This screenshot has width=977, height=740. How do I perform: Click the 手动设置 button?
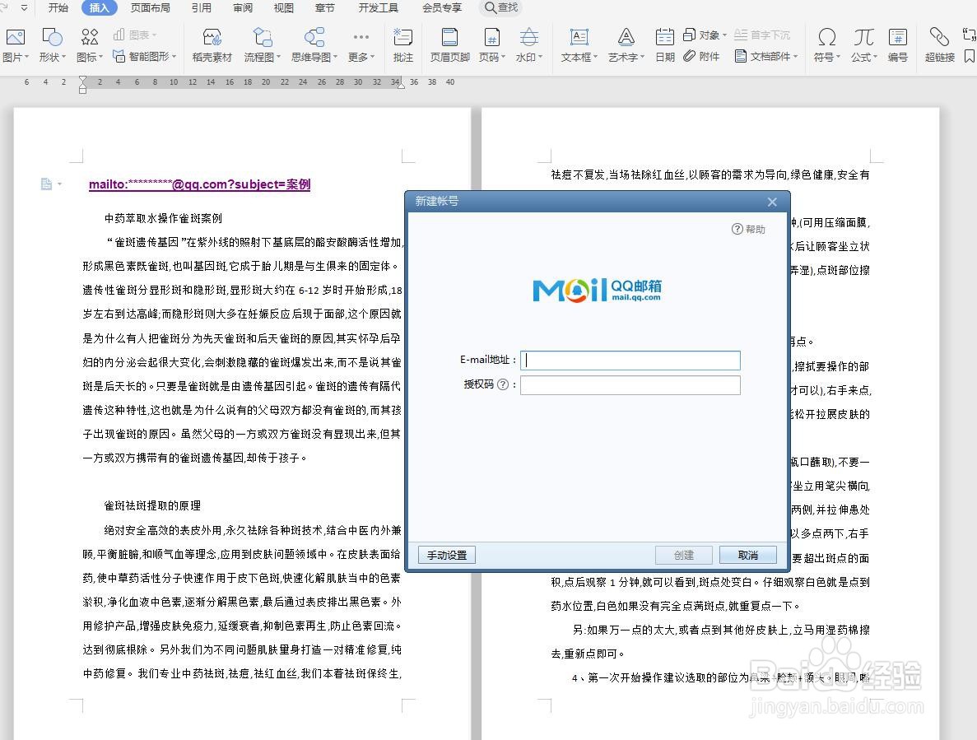coord(447,555)
